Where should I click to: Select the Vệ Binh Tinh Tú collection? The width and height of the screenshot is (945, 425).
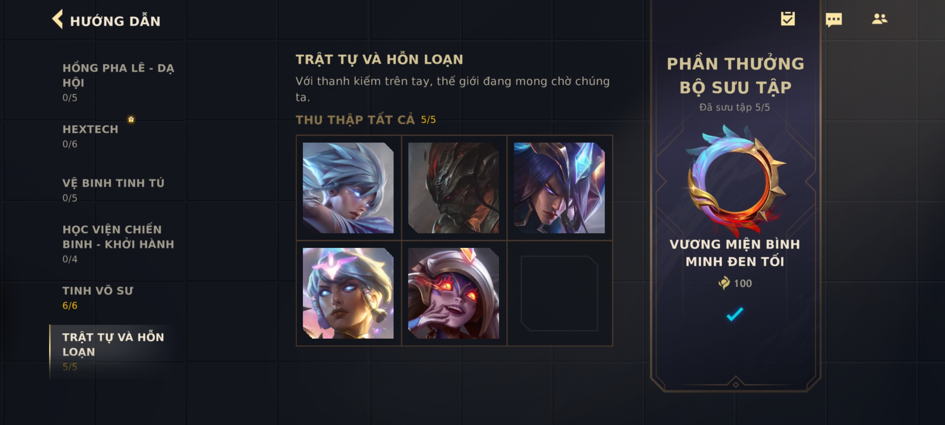pyautogui.click(x=118, y=190)
